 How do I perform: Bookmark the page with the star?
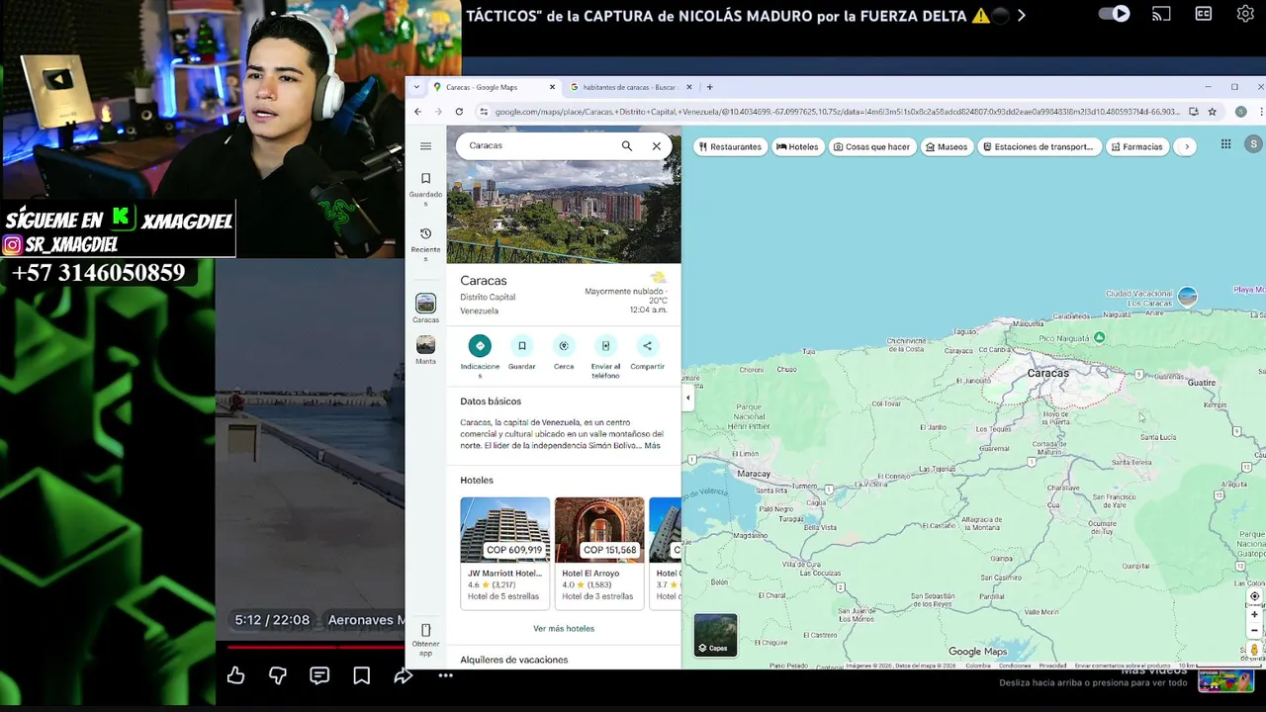[x=1213, y=112]
